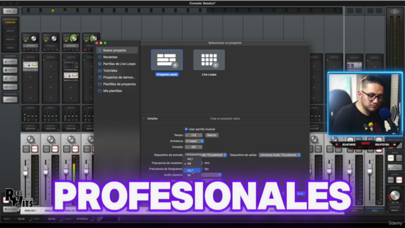Click the Parrillas de Live Loops grid icon

click(x=100, y=64)
